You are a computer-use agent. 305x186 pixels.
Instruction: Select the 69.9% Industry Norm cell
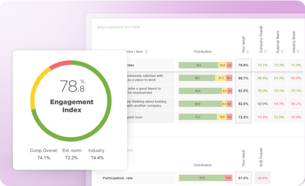point(296,78)
